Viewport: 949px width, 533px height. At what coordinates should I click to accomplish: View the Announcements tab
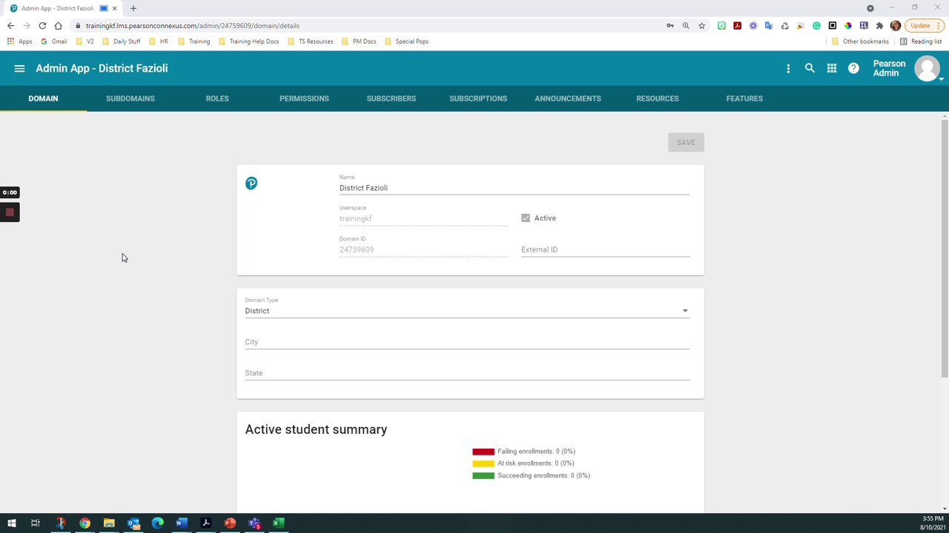[568, 98]
